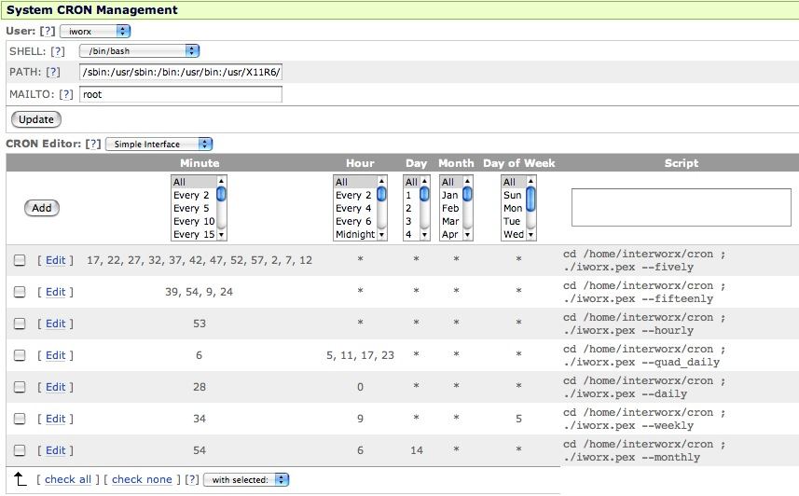Click the Day of Week column header

tap(518, 163)
